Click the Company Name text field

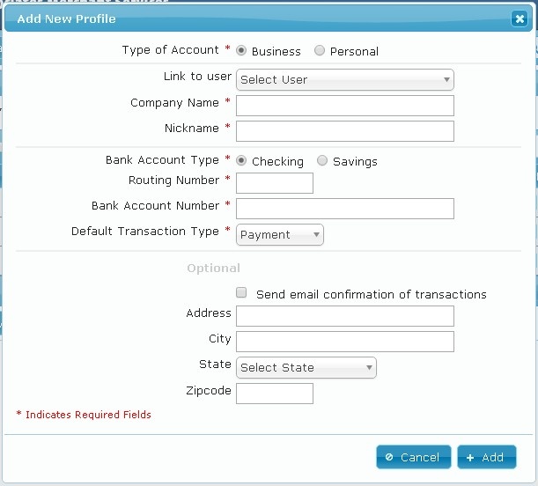345,106
